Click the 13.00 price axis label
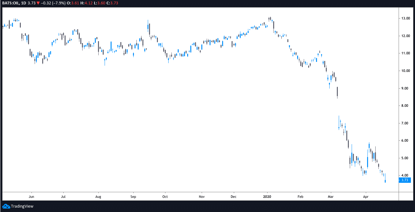Screen dimensions: 415x212 pos(405,19)
